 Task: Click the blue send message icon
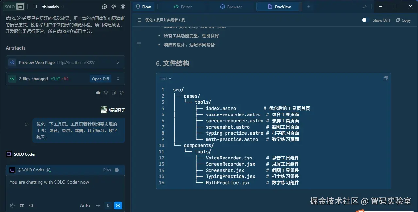point(118,205)
